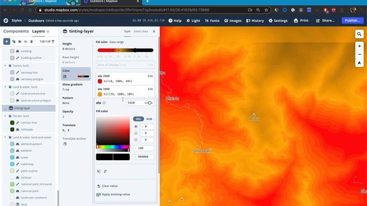Collapse the Land & water, land-and-water group
Screen dimensions: 367x206
point(5,137)
